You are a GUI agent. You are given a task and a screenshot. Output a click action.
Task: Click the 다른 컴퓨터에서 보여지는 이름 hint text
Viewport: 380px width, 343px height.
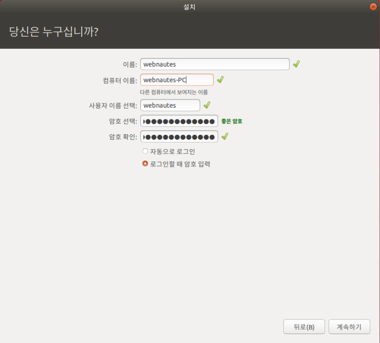click(x=174, y=92)
